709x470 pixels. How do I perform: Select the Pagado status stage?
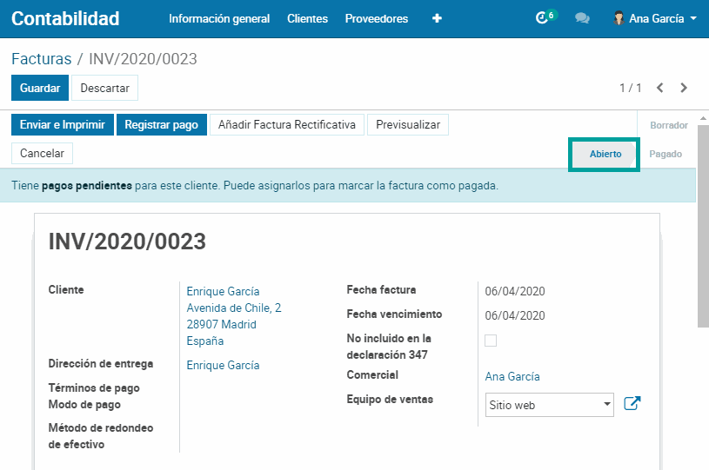coord(666,154)
